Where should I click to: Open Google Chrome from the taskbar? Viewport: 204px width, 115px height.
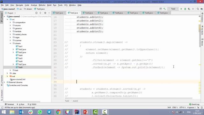click(x=58, y=112)
